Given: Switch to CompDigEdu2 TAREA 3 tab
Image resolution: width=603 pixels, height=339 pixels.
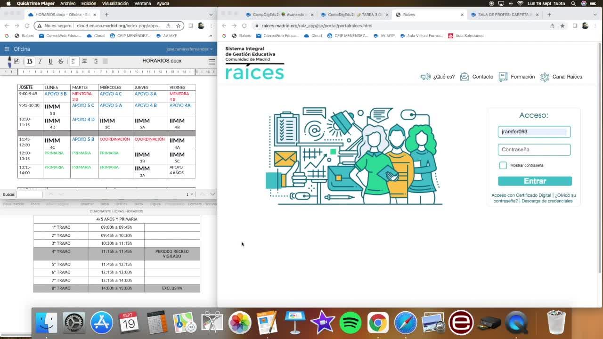Looking at the screenshot, I should pos(355,15).
